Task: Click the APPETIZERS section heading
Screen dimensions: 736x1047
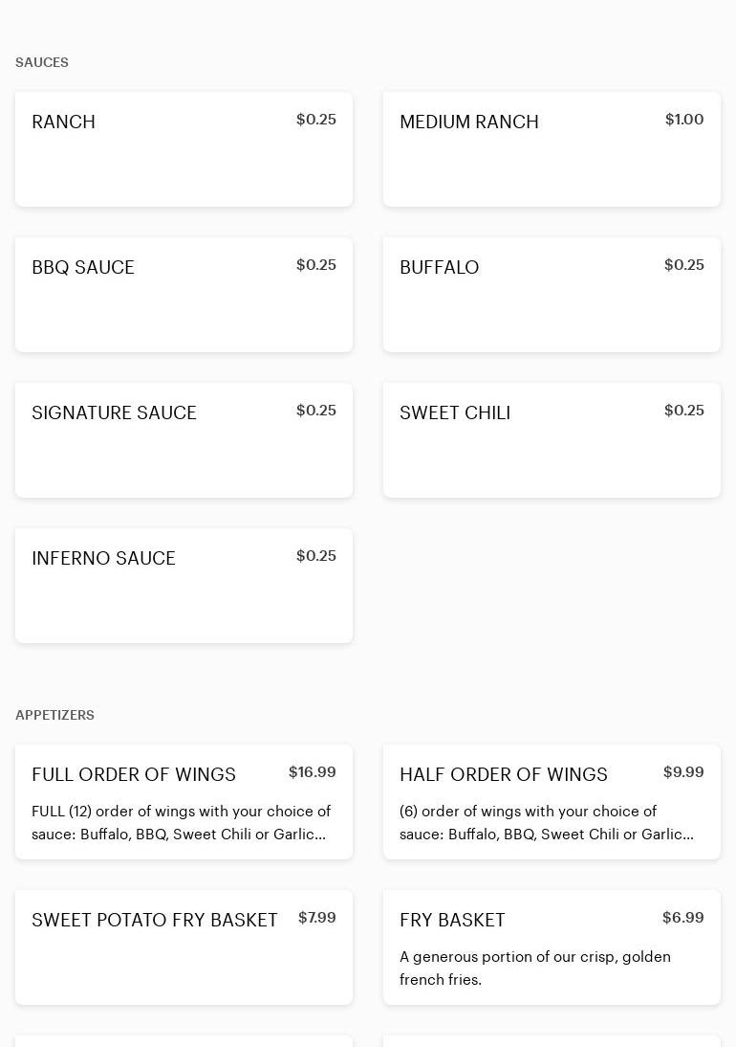Action: coord(54,715)
